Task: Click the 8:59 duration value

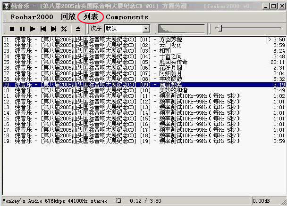Action: tap(279, 45)
